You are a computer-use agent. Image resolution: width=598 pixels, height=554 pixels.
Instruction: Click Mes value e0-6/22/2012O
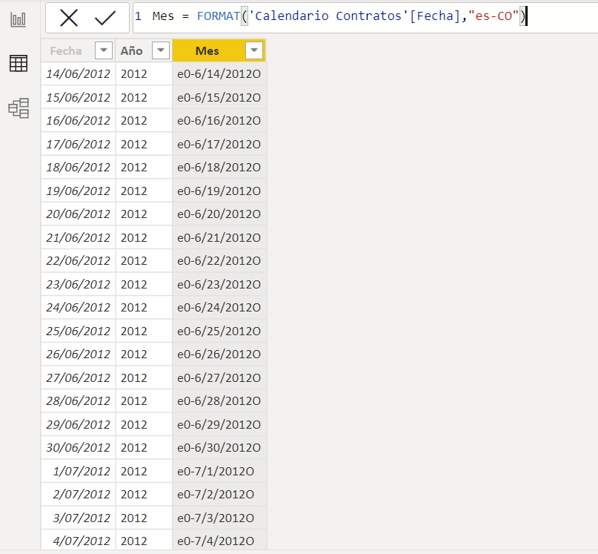[219, 261]
